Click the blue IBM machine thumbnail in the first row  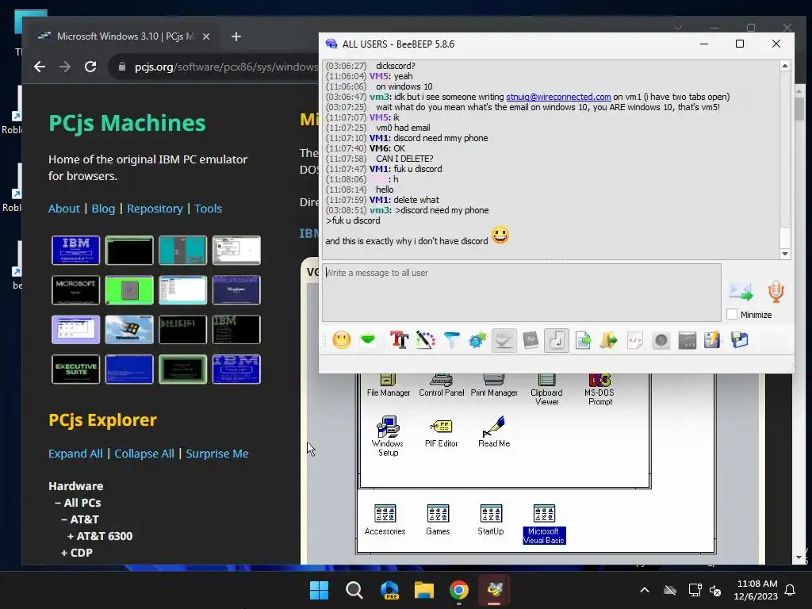point(75,250)
